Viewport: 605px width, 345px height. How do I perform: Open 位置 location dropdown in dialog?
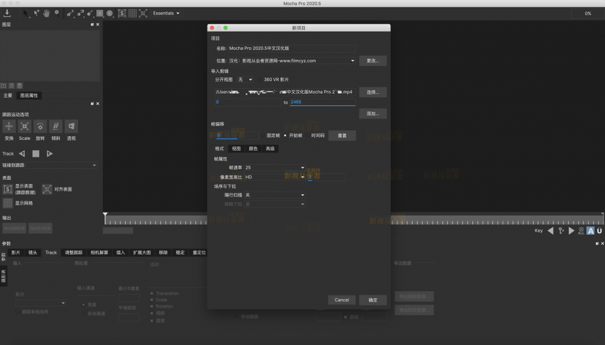click(292, 61)
